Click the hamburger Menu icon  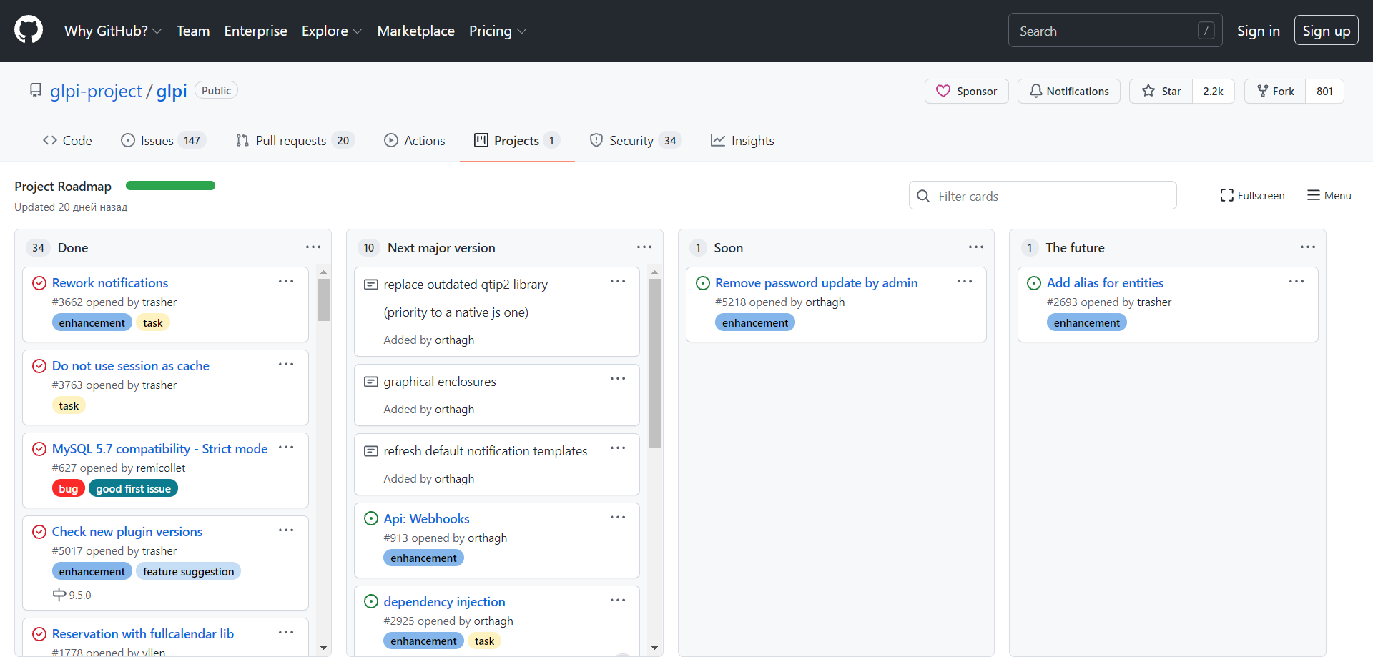click(1314, 195)
